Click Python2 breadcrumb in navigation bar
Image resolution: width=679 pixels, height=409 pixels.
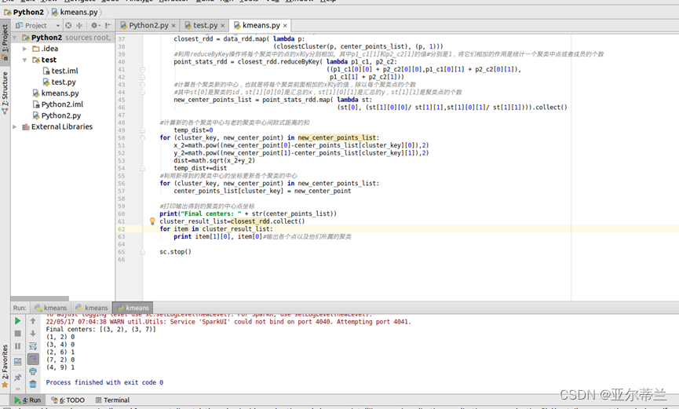tap(24, 12)
